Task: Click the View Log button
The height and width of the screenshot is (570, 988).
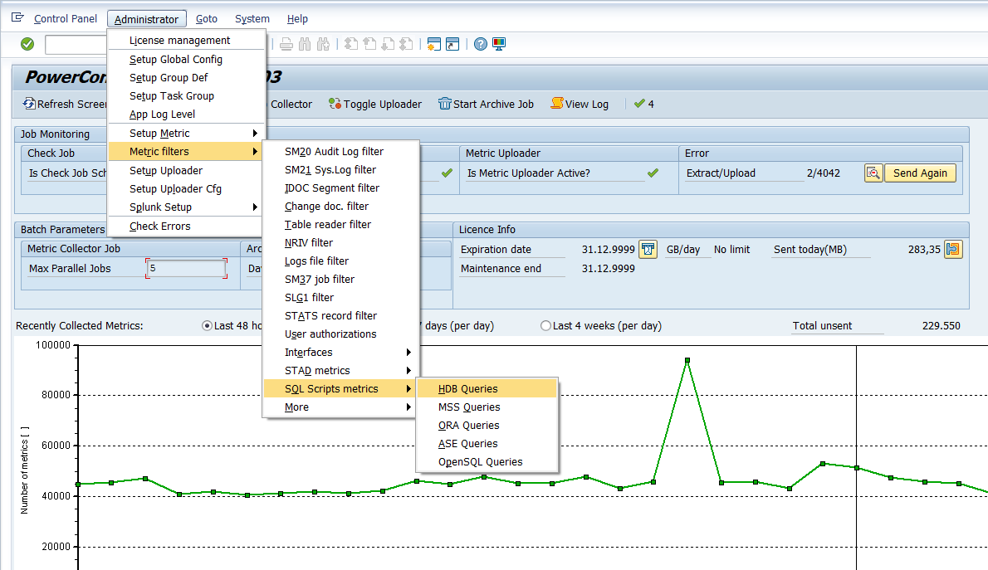Action: coord(580,104)
